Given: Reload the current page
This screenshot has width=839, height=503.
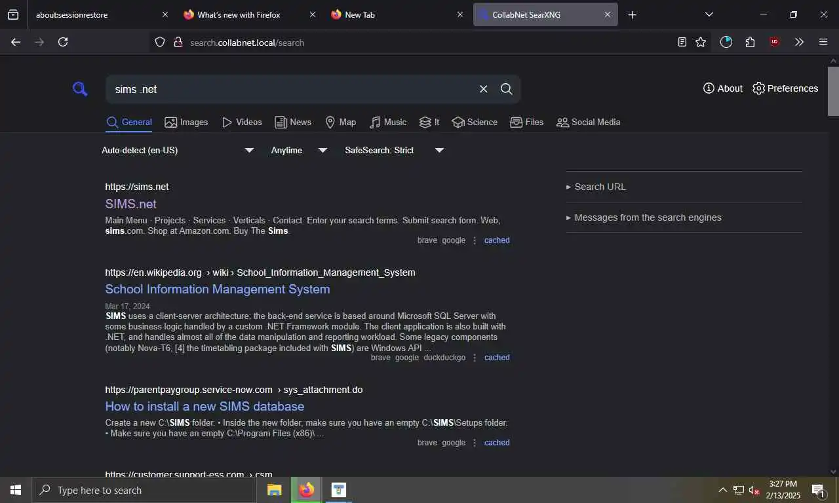Looking at the screenshot, I should pos(63,42).
